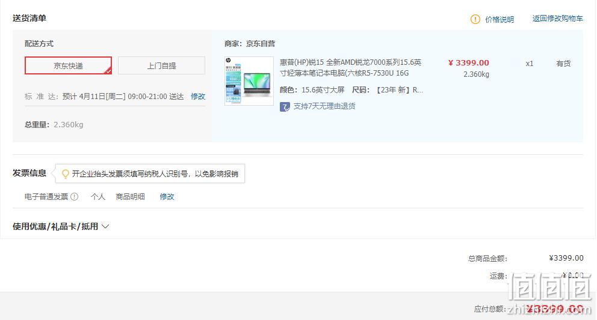Click 个人 invoice title text

click(98, 196)
